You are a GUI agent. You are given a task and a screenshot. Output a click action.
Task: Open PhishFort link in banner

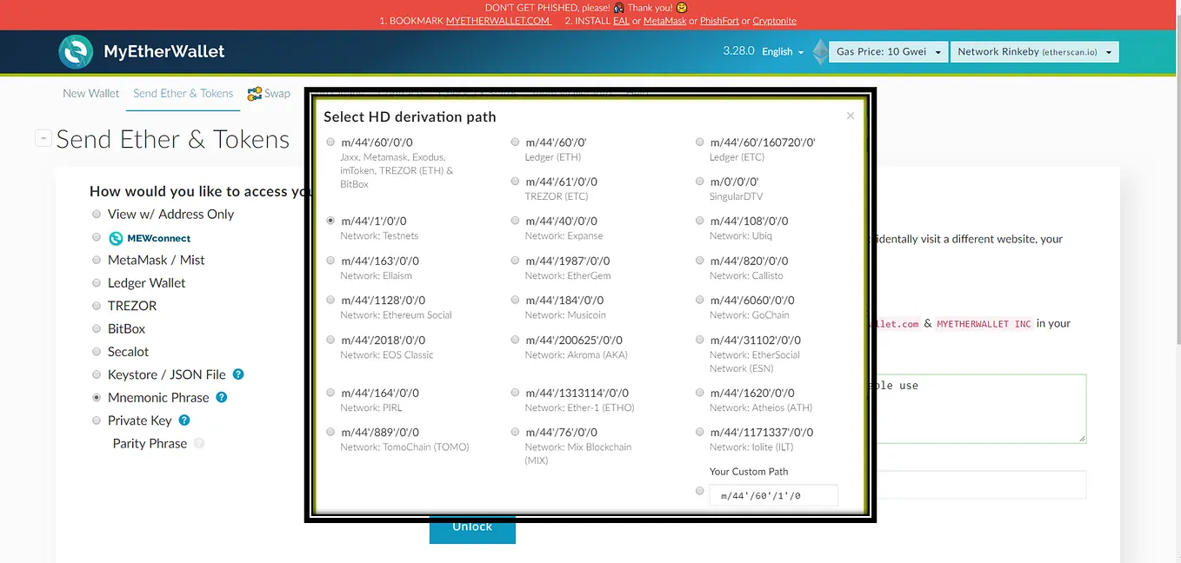click(x=719, y=21)
